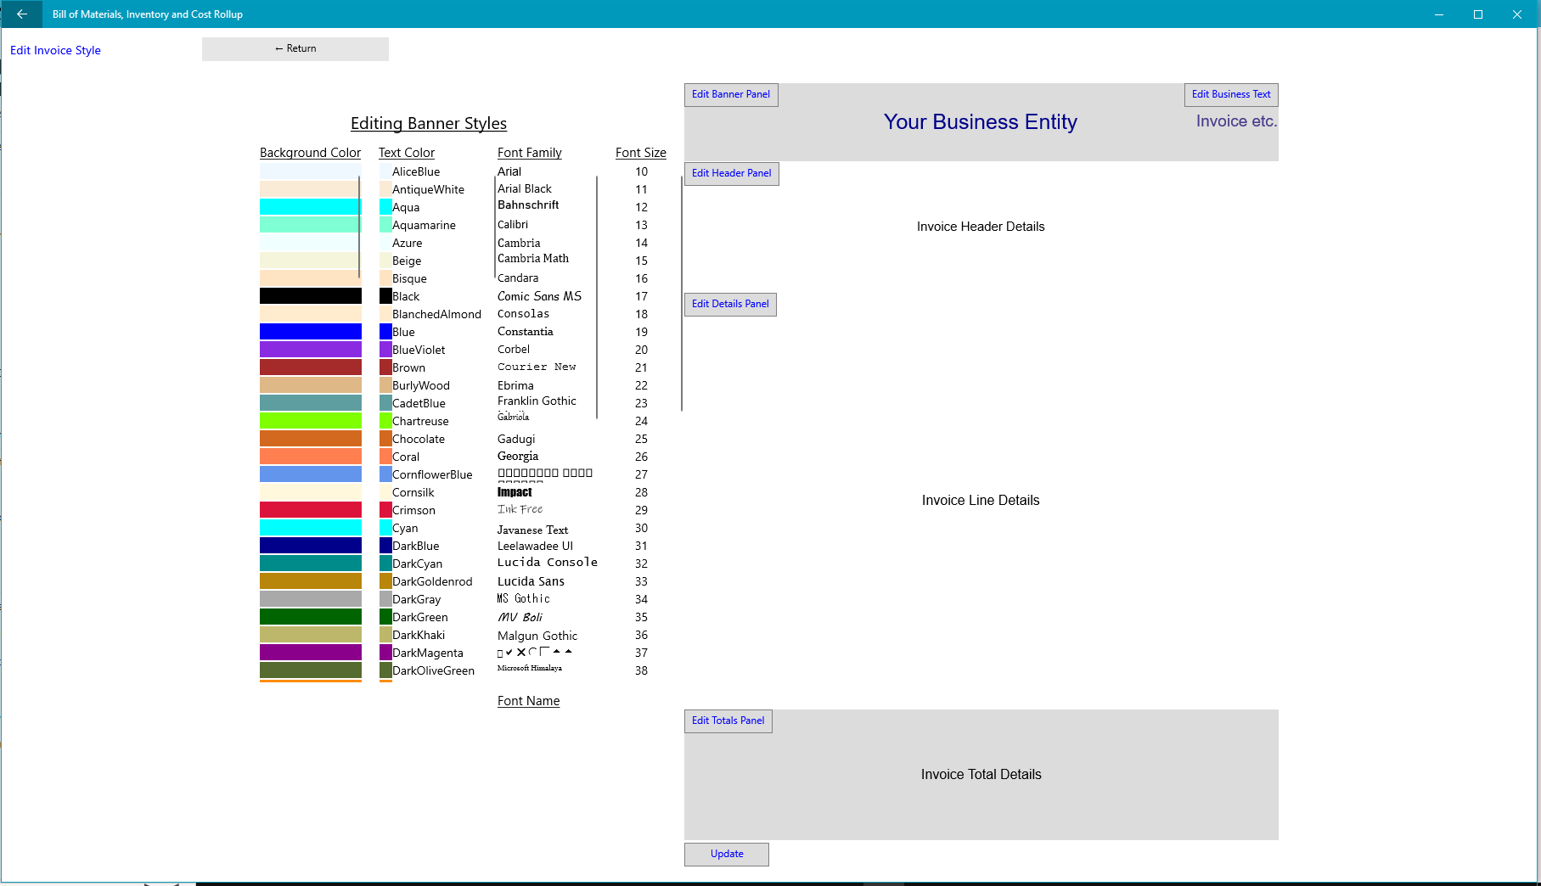
Task: Set font size to 38
Action: point(641,670)
